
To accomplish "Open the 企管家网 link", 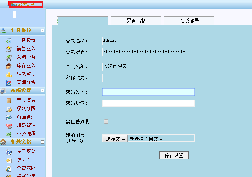I will (26, 168).
